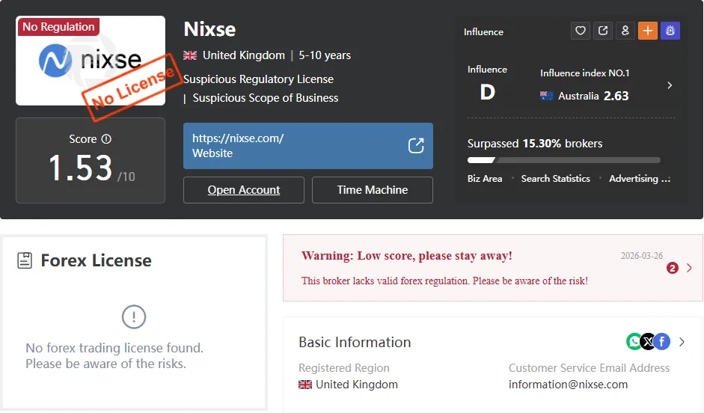The height and width of the screenshot is (413, 704).
Task: Expand the Basic Information chevron
Action: pyautogui.click(x=682, y=342)
